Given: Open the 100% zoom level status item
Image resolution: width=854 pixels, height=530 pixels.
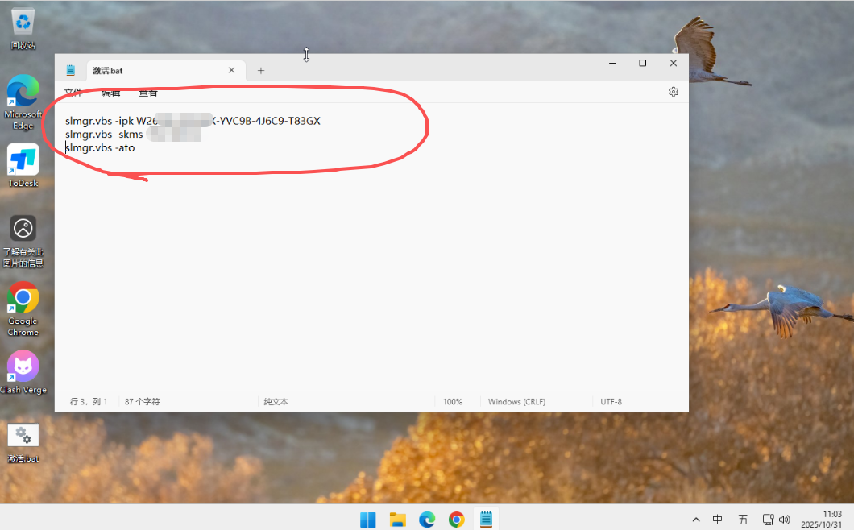Looking at the screenshot, I should 453,401.
